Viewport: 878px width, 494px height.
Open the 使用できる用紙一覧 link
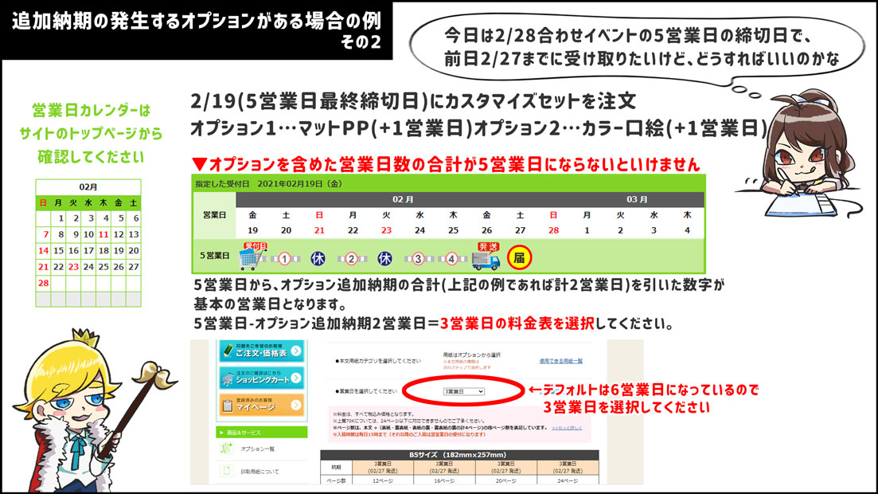(x=560, y=361)
